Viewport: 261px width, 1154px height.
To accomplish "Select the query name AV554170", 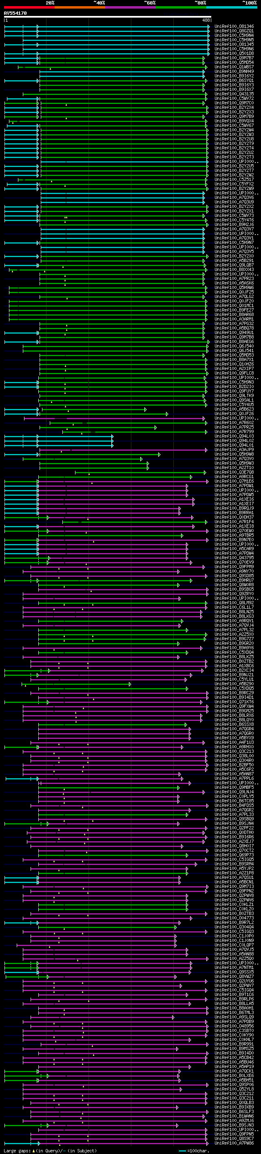I will (x=15, y=14).
